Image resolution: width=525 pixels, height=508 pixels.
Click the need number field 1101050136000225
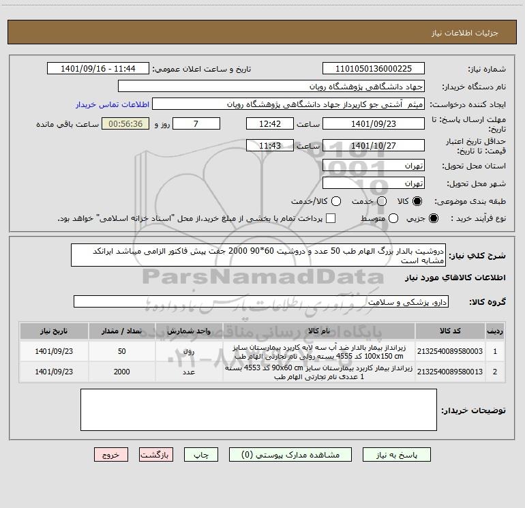tap(374, 68)
